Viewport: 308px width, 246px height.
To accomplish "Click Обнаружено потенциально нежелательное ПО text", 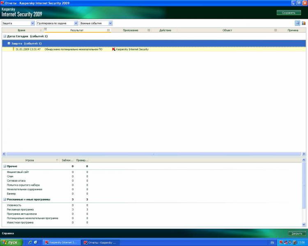I will coord(74,49).
